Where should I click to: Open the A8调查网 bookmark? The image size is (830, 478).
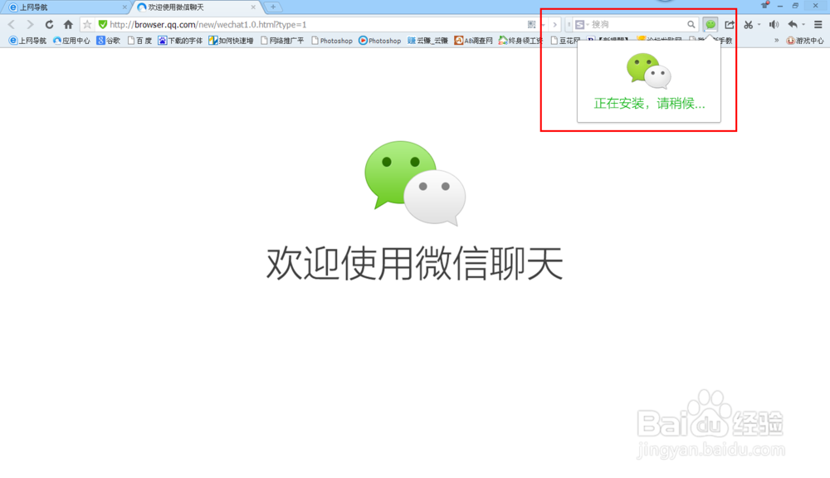point(473,40)
